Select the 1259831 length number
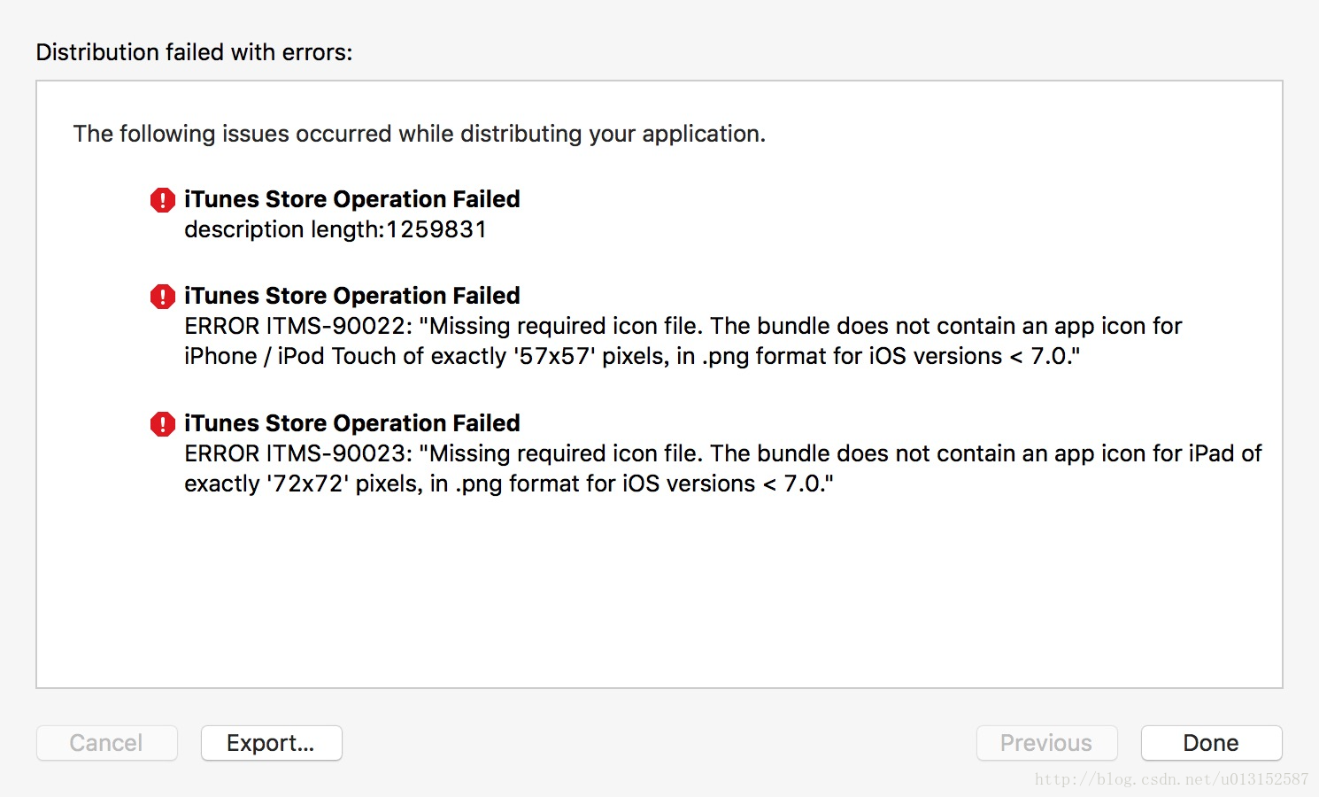Viewport: 1319px width, 797px height. point(436,229)
